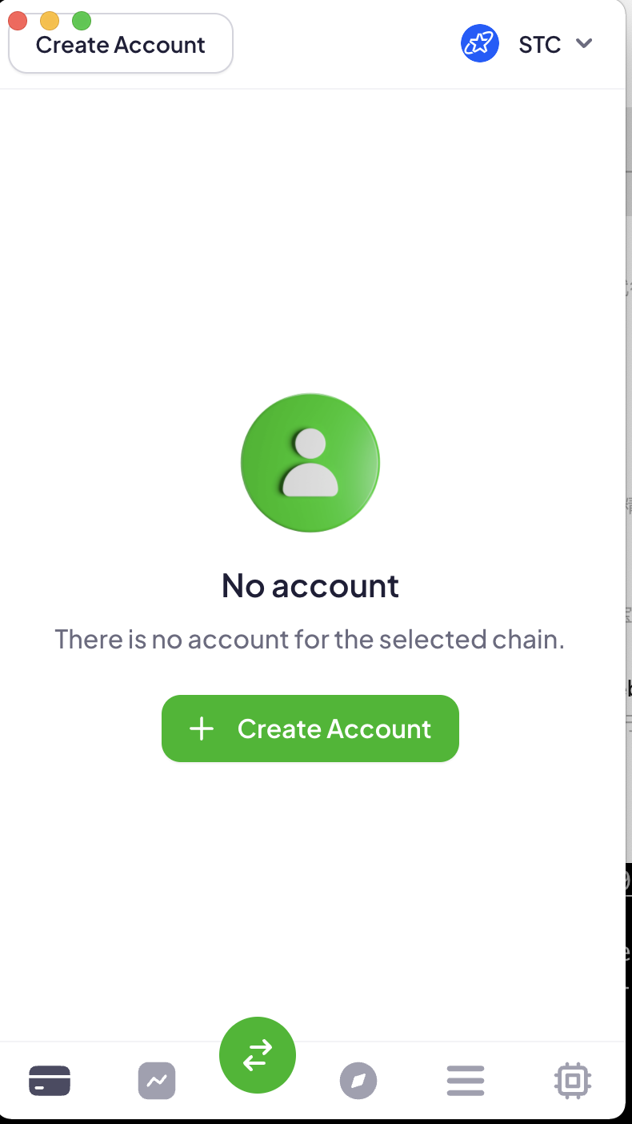Expand the STC chain chevron
The image size is (632, 1124).
click(584, 43)
